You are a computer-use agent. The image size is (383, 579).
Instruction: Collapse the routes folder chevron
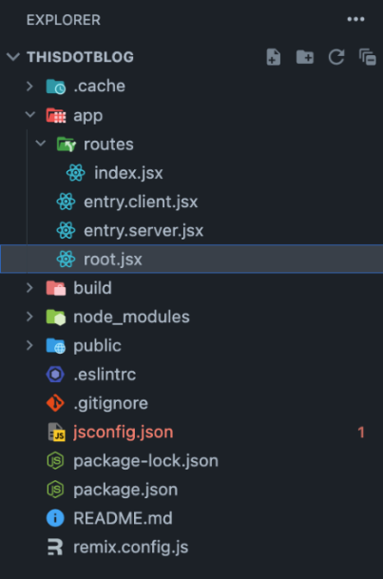(40, 144)
